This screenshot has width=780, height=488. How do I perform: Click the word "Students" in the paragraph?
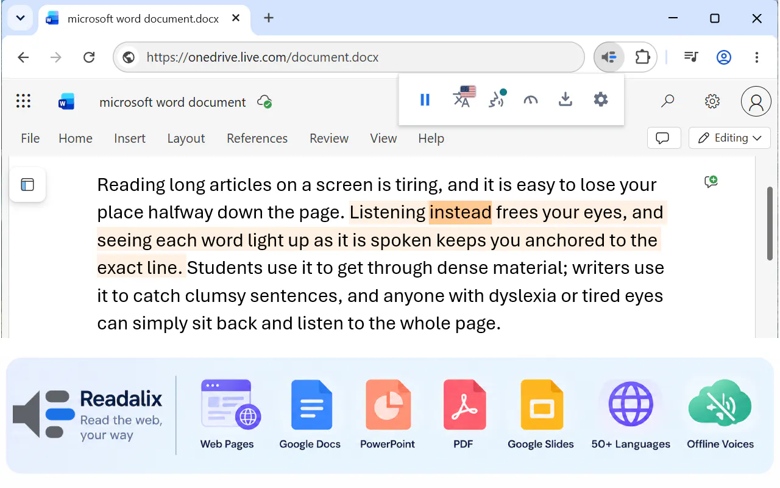point(223,268)
